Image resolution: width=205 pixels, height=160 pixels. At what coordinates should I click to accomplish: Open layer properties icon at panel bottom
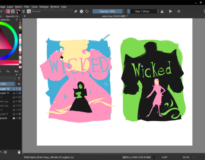tap(5, 152)
